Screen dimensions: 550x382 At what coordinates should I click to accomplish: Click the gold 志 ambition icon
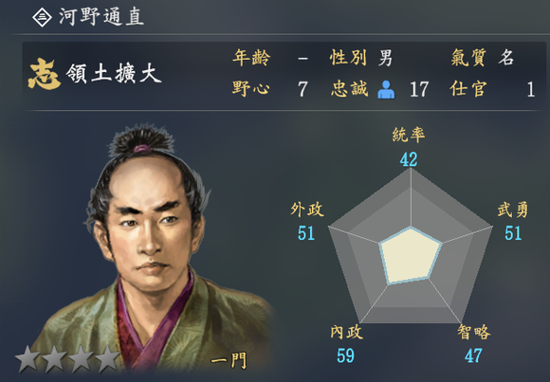click(x=45, y=74)
